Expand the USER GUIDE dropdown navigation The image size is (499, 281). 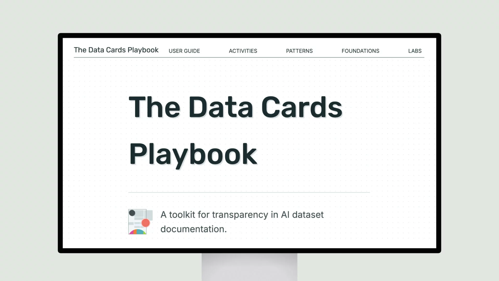tap(184, 51)
